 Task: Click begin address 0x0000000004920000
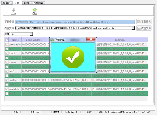34,62
